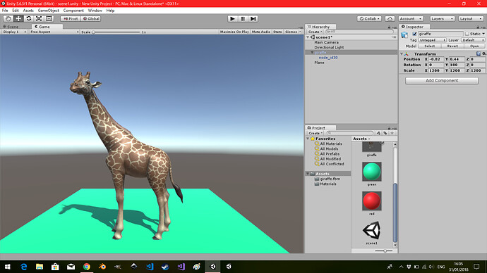The image size is (487, 273).
Task: Open the Component menu
Action: [x=73, y=11]
